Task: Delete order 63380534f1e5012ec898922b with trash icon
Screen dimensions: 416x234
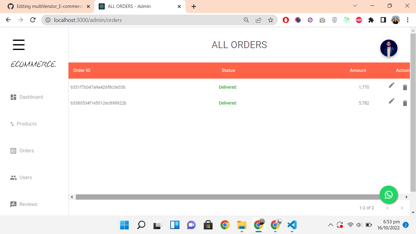Action: 405,103
